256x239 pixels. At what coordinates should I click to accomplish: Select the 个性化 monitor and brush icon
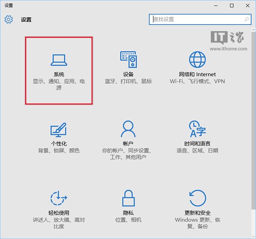59,129
